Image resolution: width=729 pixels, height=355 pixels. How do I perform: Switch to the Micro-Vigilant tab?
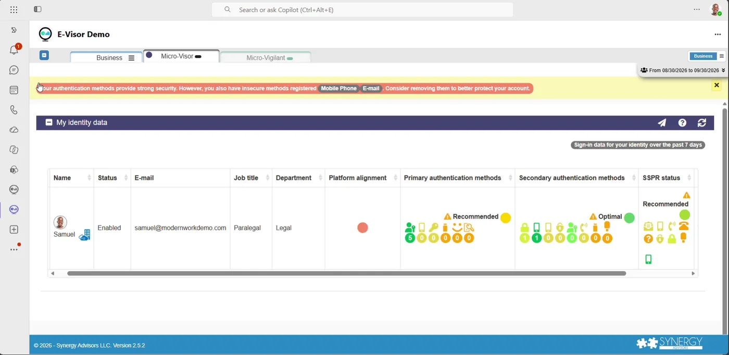(266, 58)
